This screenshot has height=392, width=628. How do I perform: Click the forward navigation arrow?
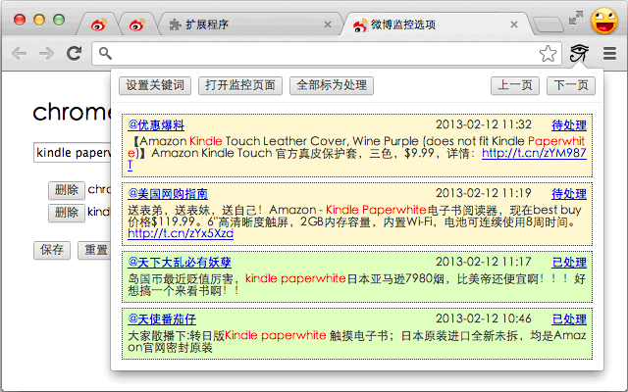point(46,53)
